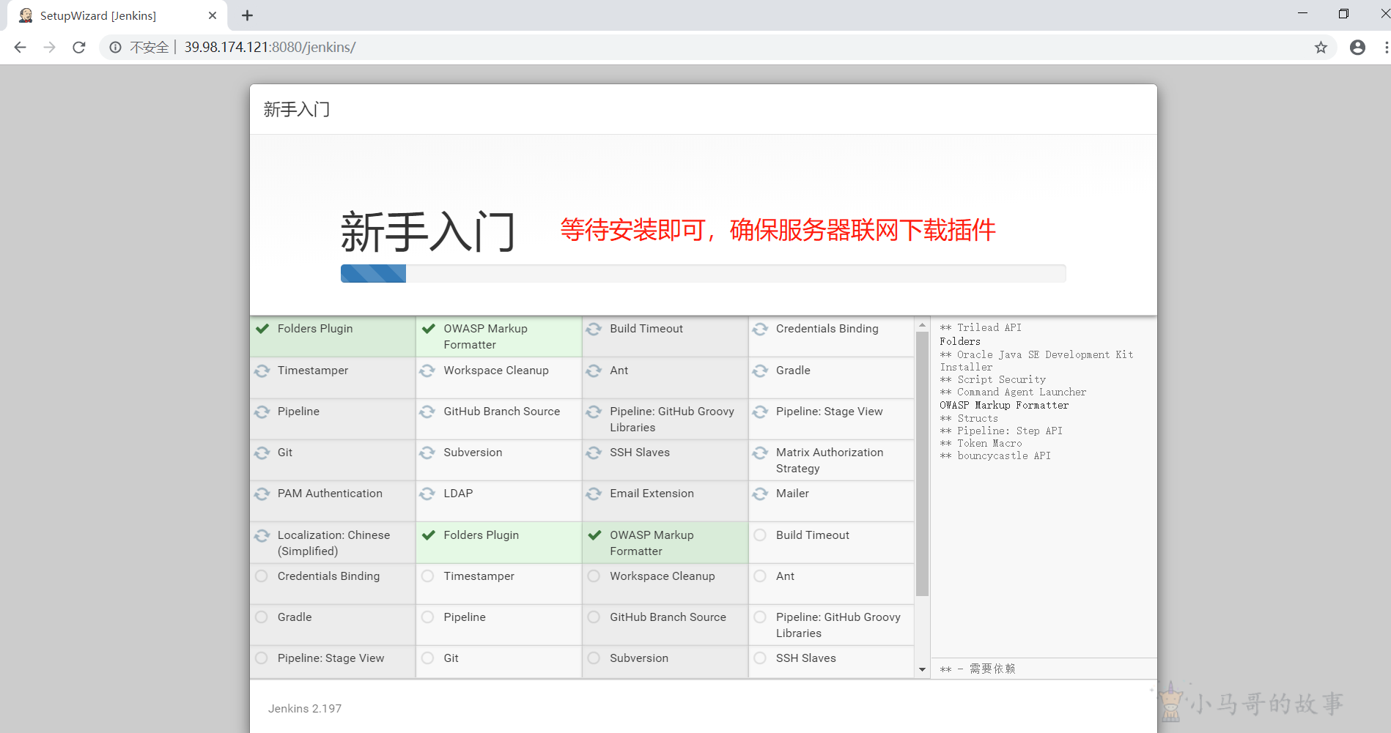The image size is (1391, 733).
Task: Click the Pipeline: Stage View cell in the third row
Action: [x=831, y=419]
